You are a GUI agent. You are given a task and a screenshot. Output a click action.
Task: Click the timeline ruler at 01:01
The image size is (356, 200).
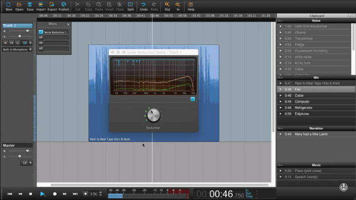[x=197, y=16]
